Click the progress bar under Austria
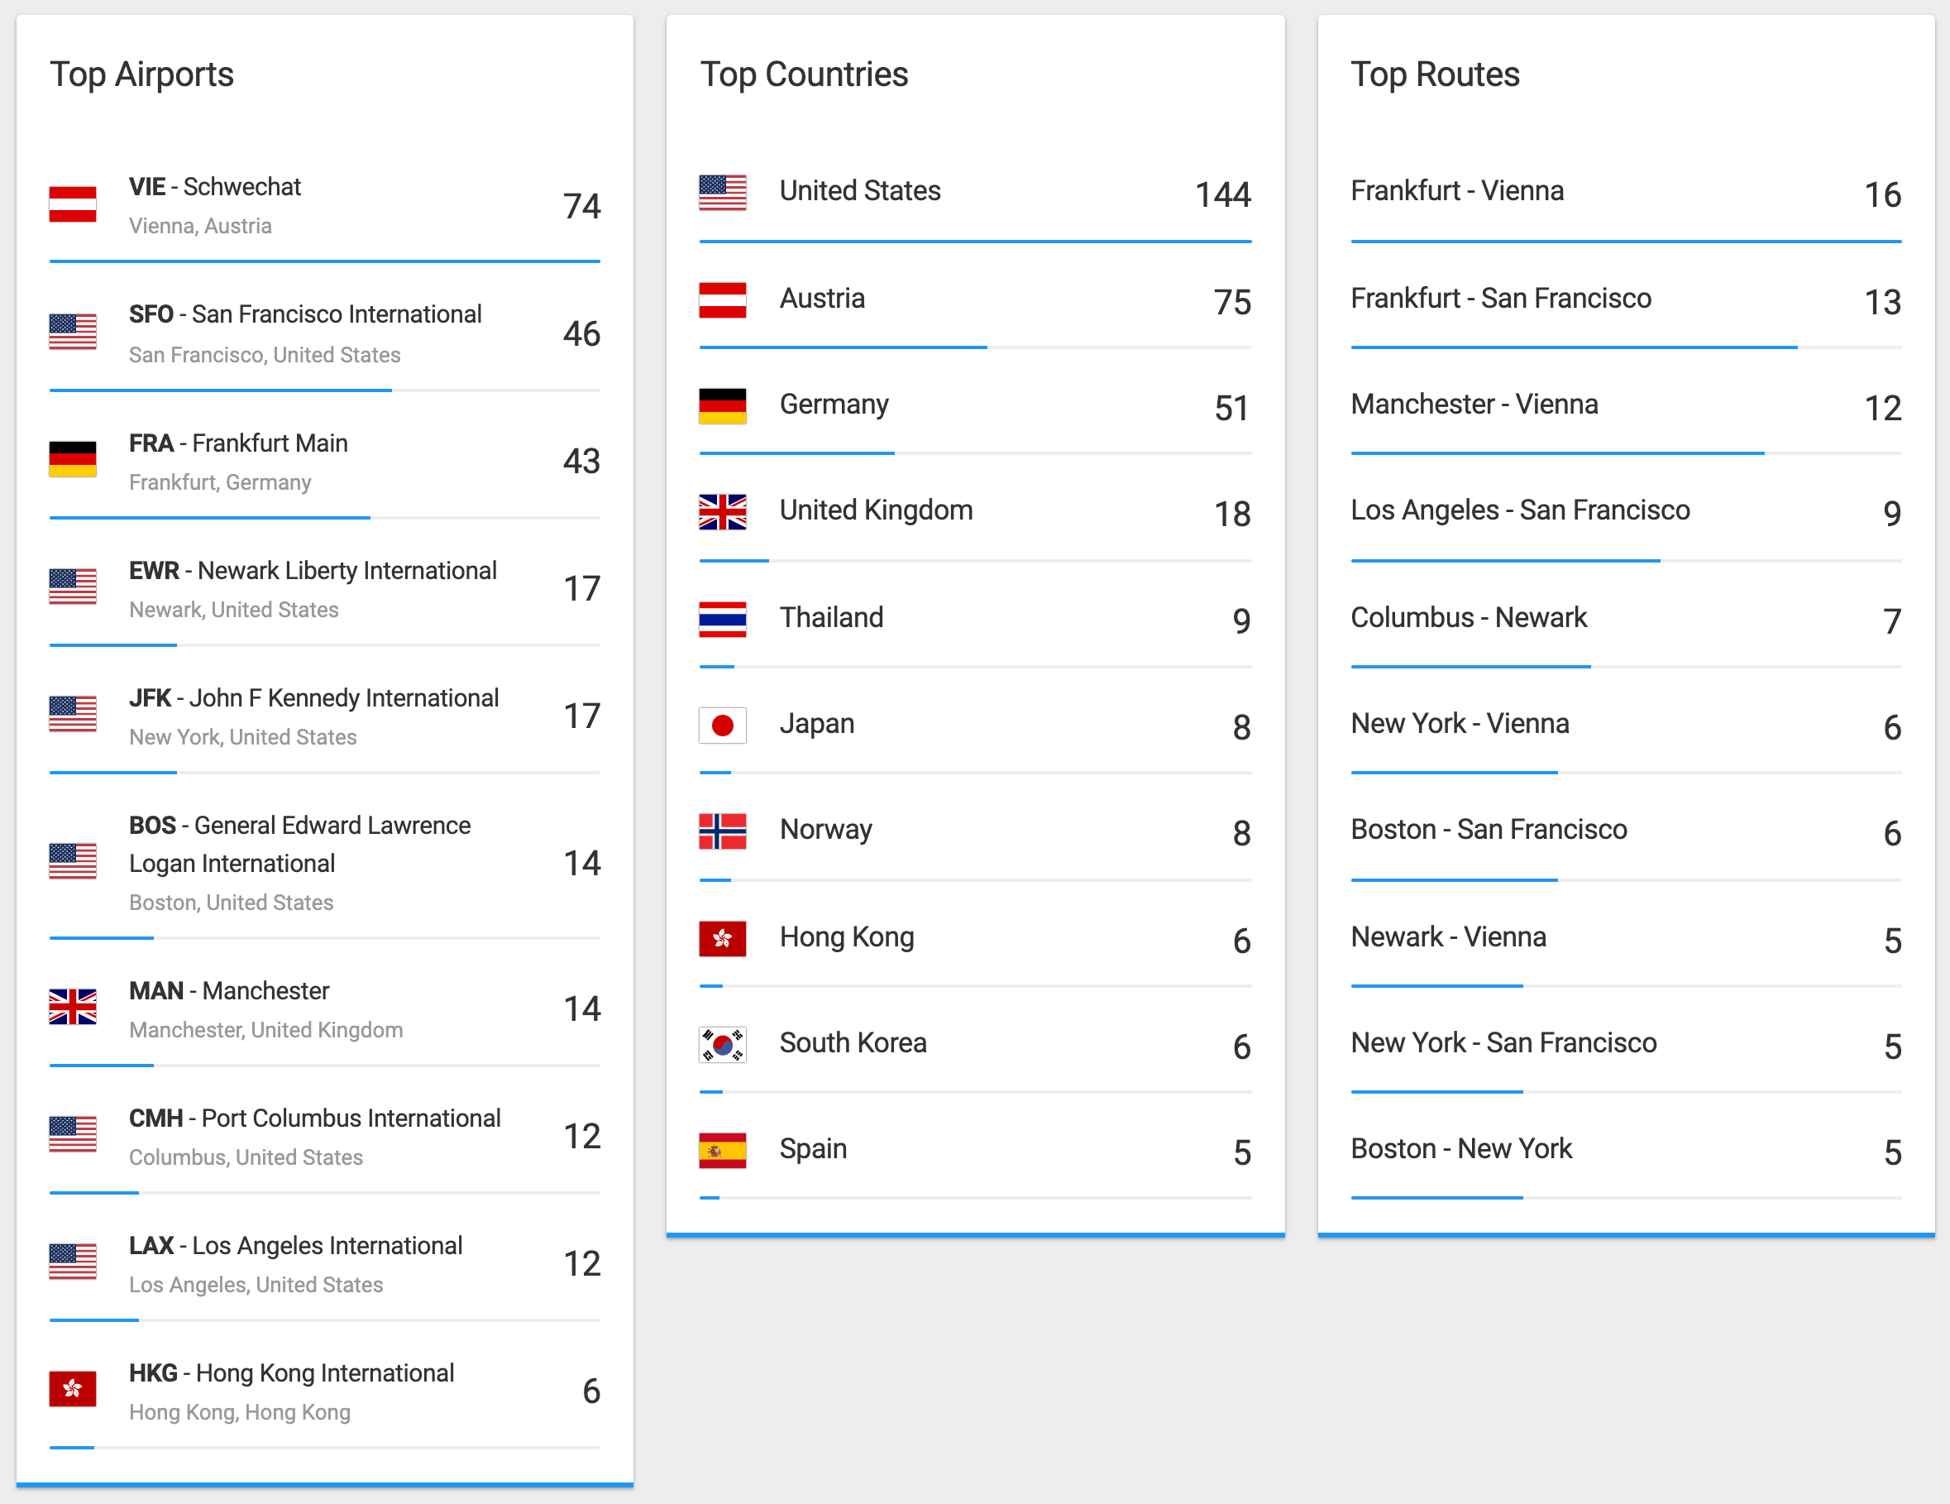The image size is (1950, 1504). pyautogui.click(x=974, y=347)
